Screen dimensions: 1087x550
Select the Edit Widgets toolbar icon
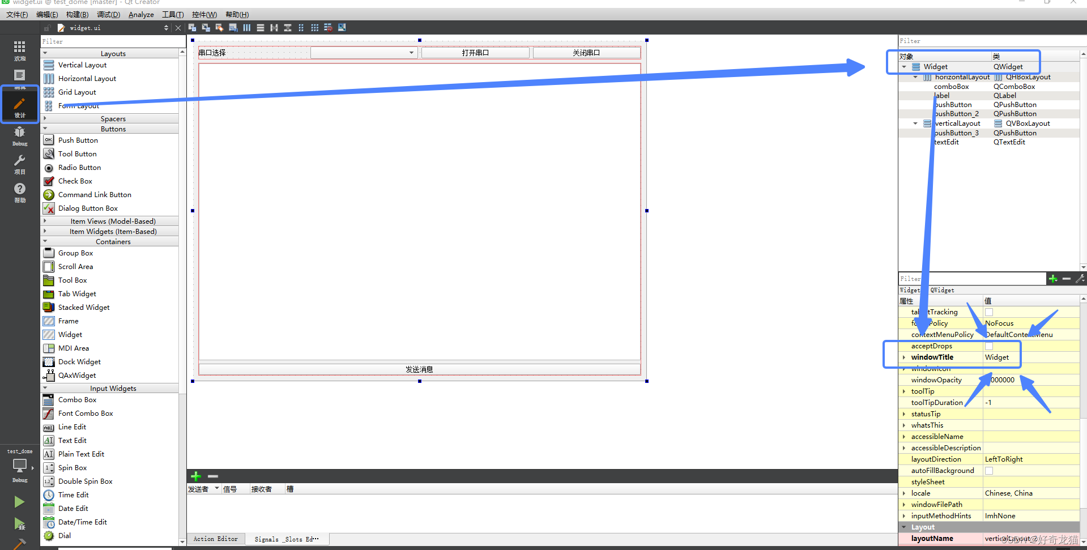coord(193,28)
